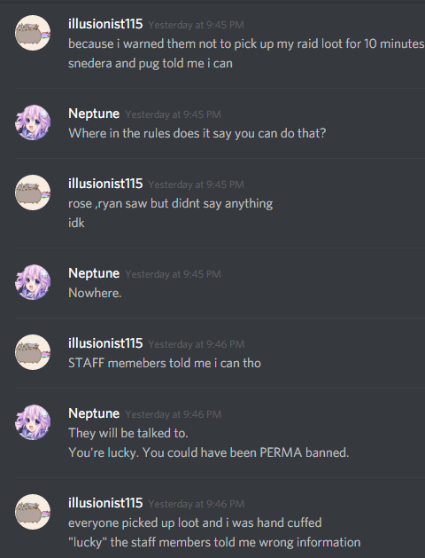The width and height of the screenshot is (425, 558).
Task: Select Neptune's avatar next to 'Nowhere.' message
Action: coord(33,282)
